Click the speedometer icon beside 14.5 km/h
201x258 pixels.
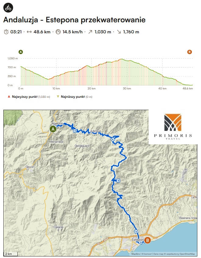(58, 32)
